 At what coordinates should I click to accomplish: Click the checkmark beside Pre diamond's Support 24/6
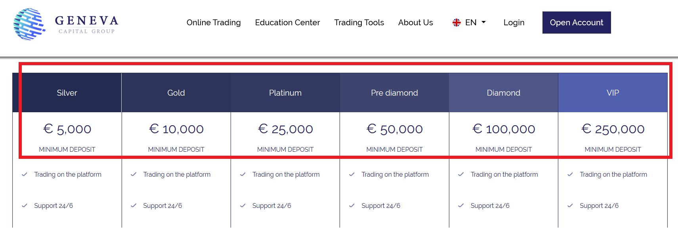click(352, 205)
